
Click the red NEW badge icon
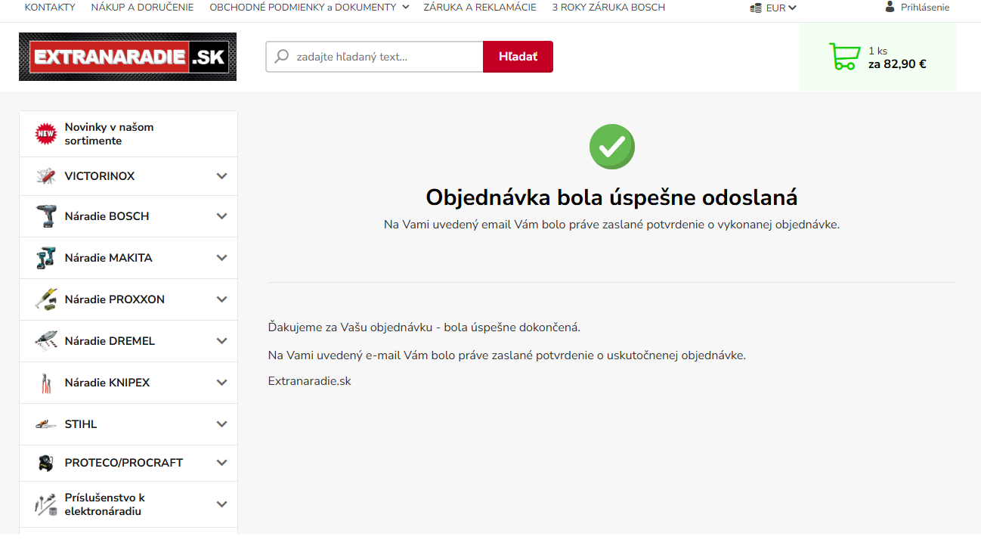click(46, 134)
